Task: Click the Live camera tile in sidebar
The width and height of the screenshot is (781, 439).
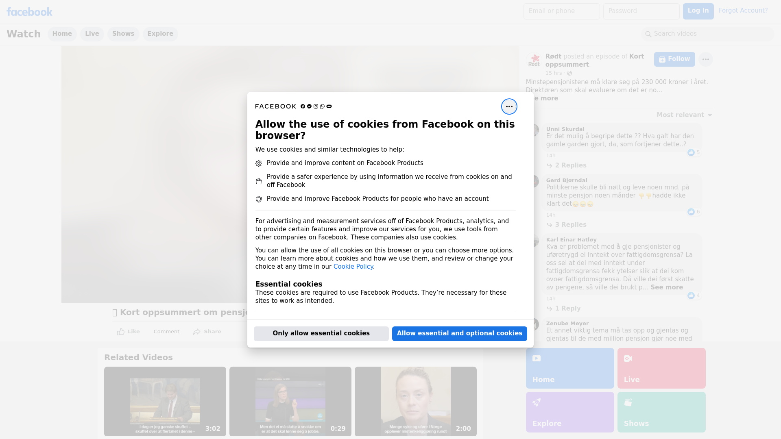Action: tap(661, 368)
